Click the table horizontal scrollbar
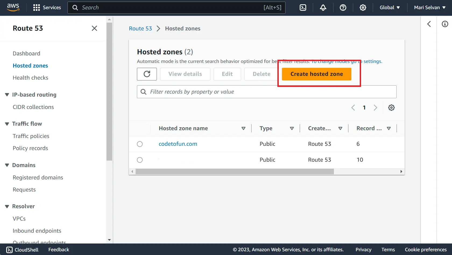The height and width of the screenshot is (255, 452). 235,171
